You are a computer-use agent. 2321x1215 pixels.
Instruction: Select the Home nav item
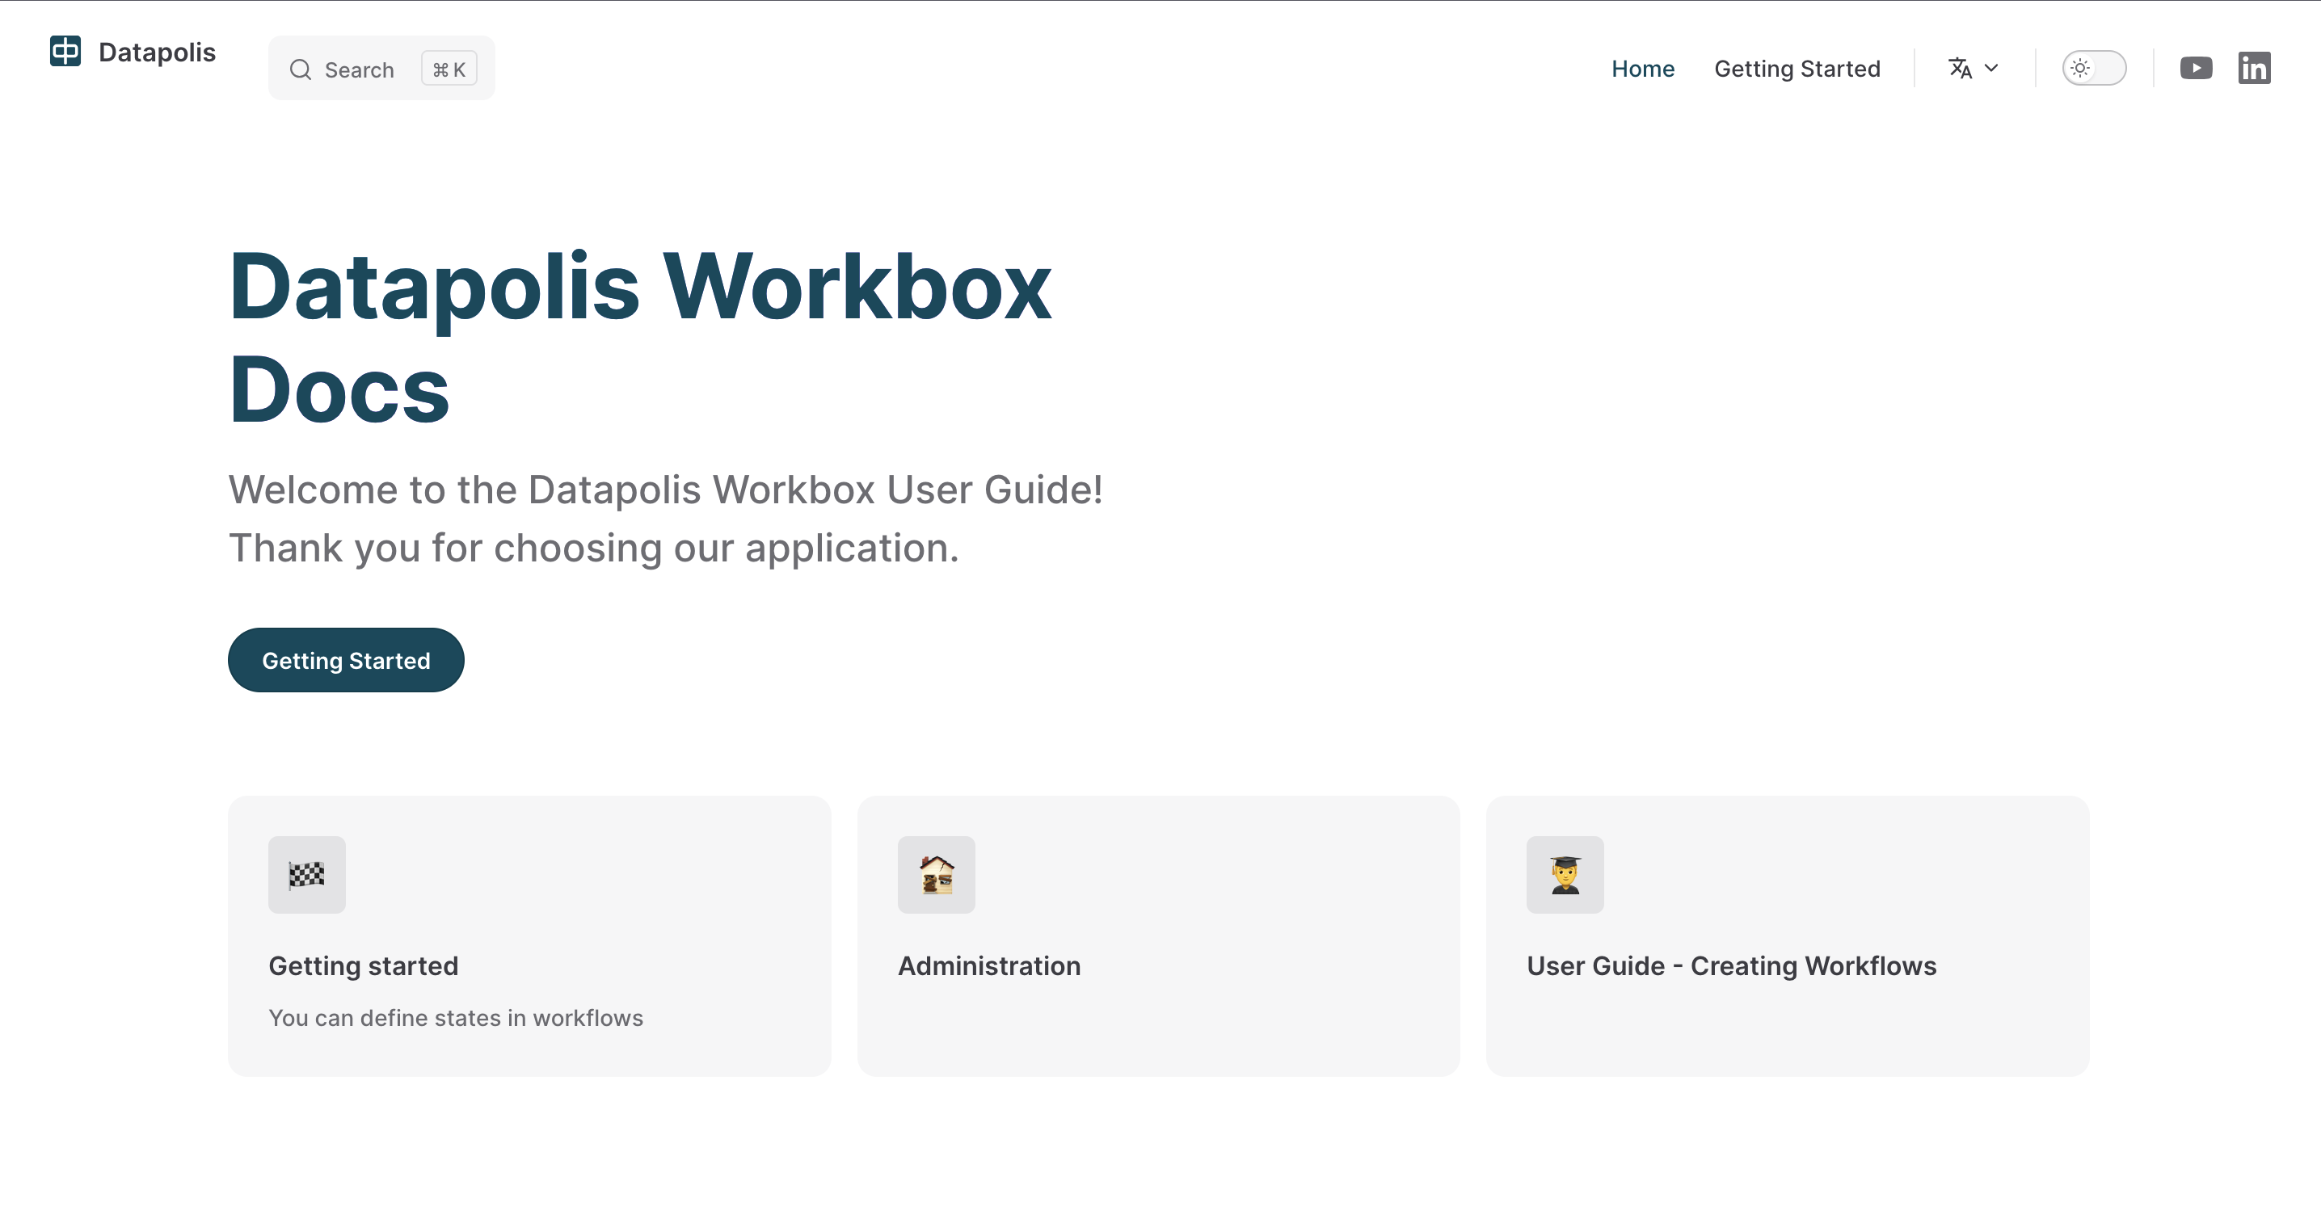pyautogui.click(x=1641, y=69)
